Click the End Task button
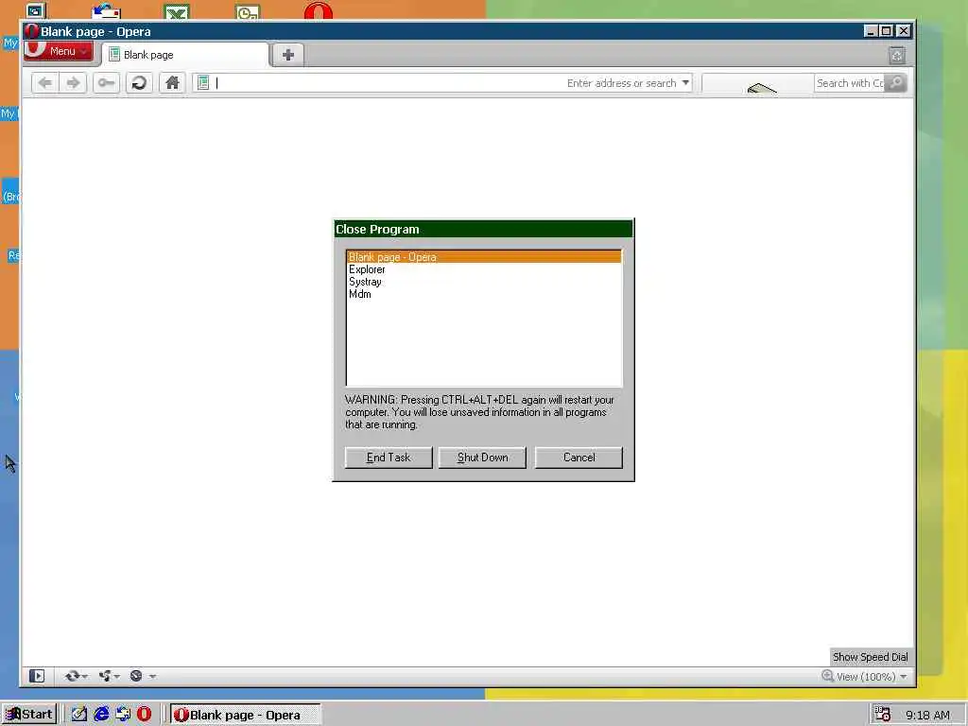 coord(389,458)
